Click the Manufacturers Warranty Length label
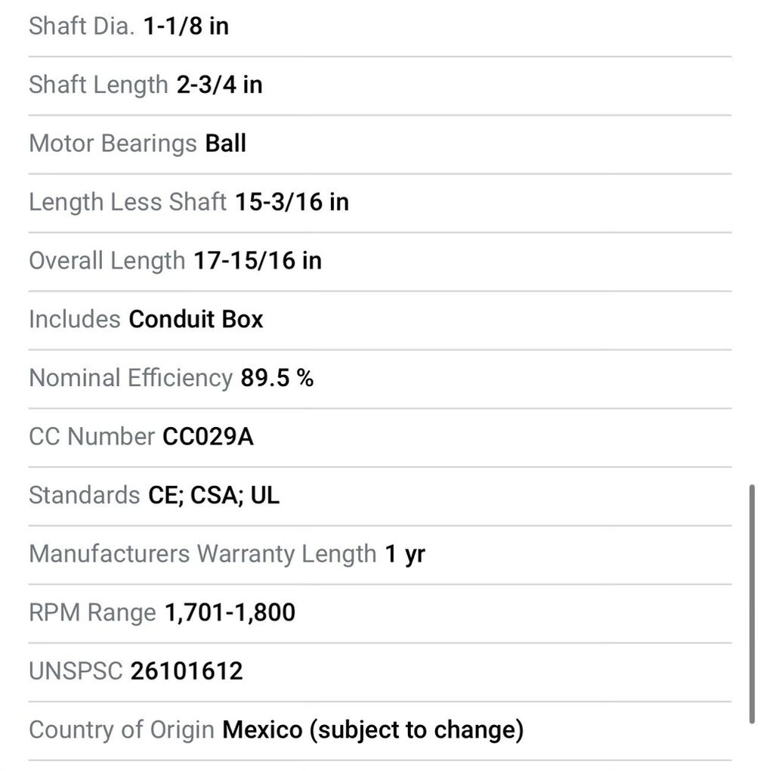 tap(202, 554)
